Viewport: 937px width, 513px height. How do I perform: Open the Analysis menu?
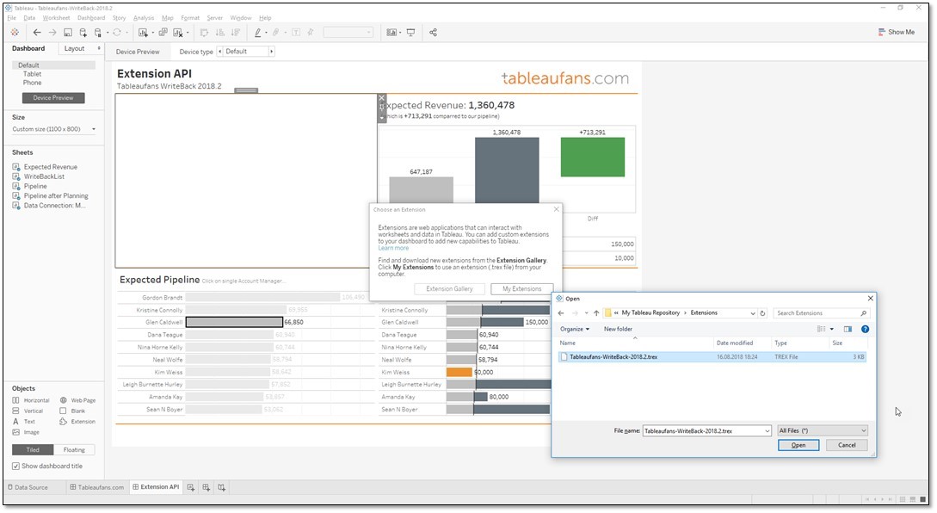pyautogui.click(x=143, y=17)
